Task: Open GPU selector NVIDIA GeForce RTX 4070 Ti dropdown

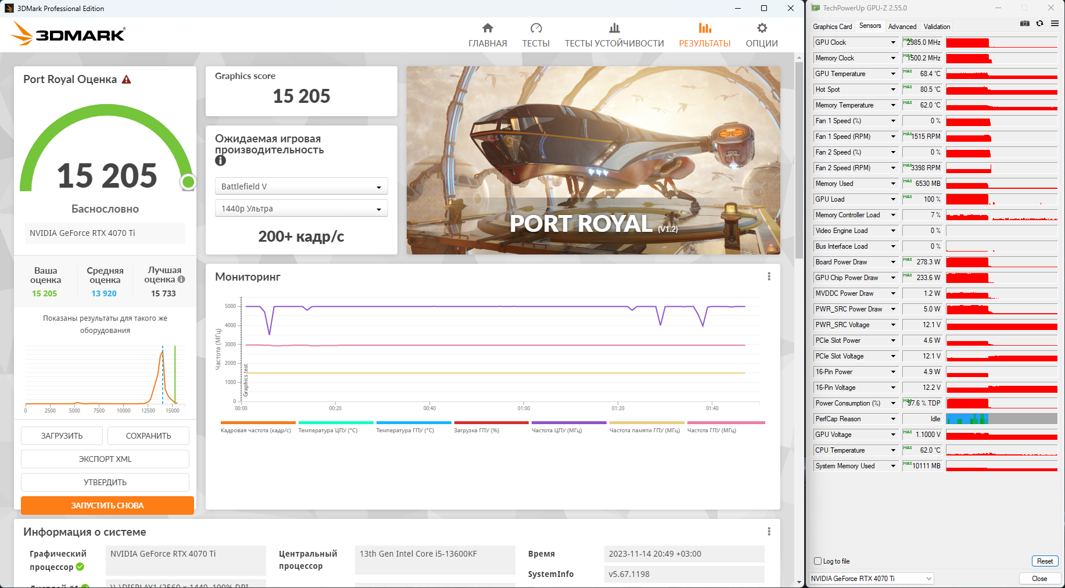Action: coord(872,579)
